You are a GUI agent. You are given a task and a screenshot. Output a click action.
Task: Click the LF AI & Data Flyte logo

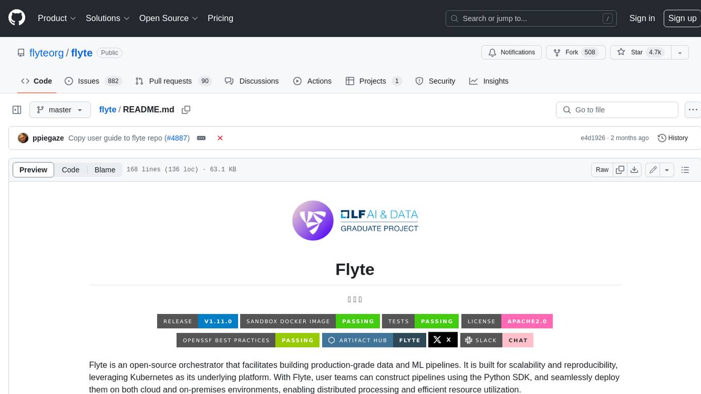(x=355, y=220)
